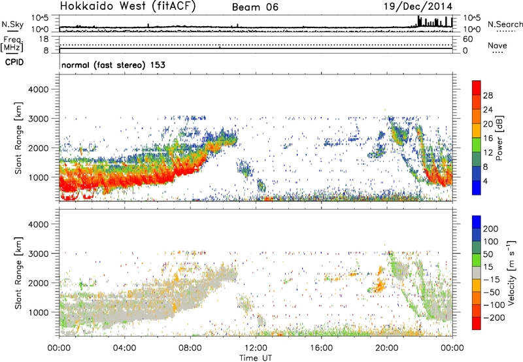Click the 'Time UT' axis title
This screenshot has height=362, width=523.
click(x=256, y=358)
